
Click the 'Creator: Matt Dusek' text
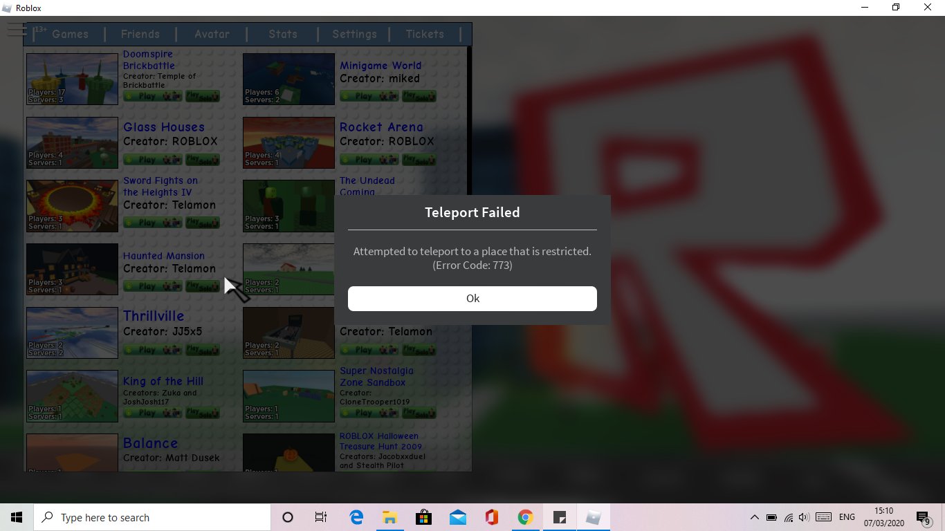172,458
